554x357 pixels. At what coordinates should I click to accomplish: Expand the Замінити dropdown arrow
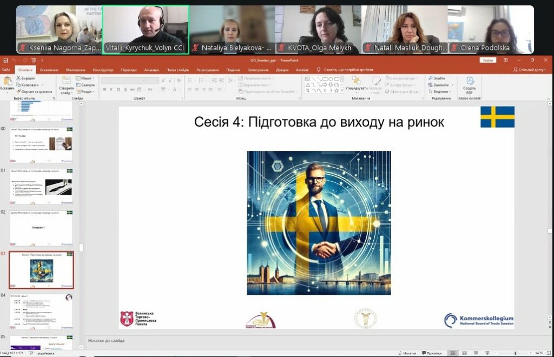coord(452,85)
